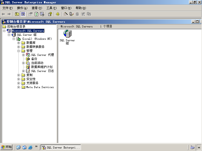Click the 当前活动 activity icon

click(28, 63)
